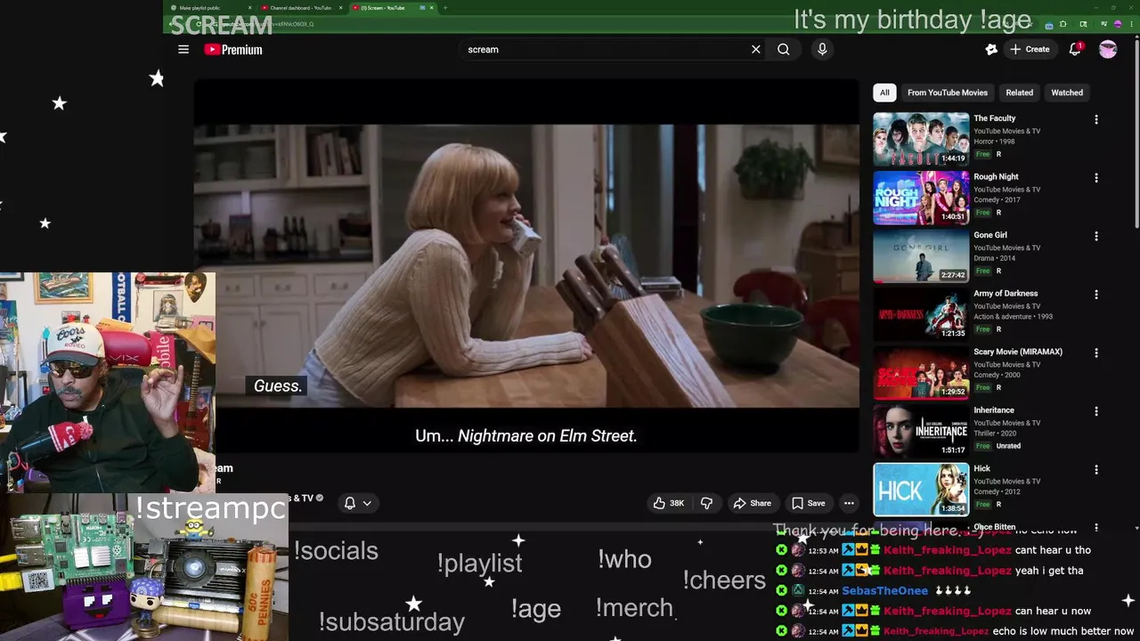Switch to Make playlist public browser tab
The image size is (1140, 641).
click(x=208, y=8)
